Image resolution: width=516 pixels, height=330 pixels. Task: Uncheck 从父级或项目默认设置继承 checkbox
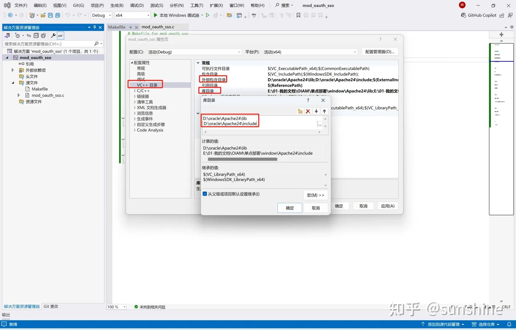(x=205, y=194)
